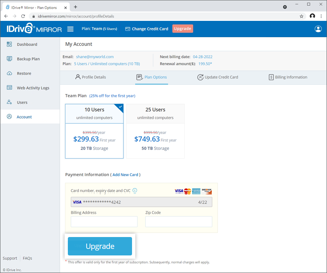Select the 10 Users plan checkmark
The image size is (327, 273).
click(120, 106)
